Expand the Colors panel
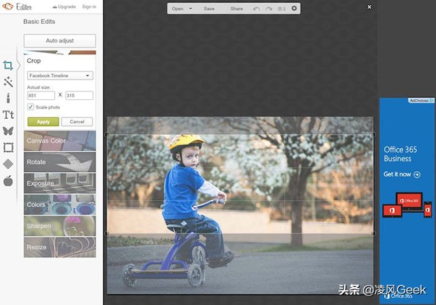Screen dimensions: 436x305 [x=60, y=204]
